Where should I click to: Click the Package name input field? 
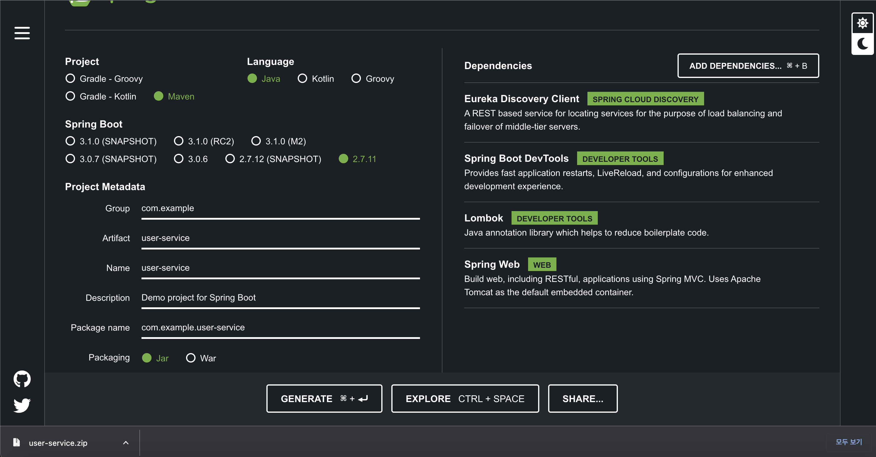pyautogui.click(x=281, y=328)
